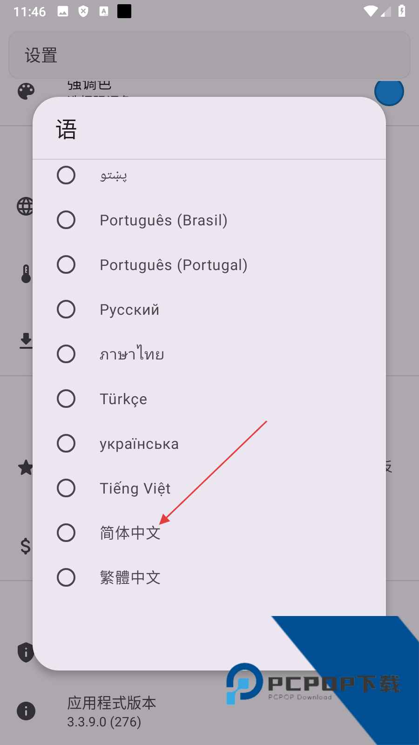Tap the 设置 search field
This screenshot has height=745, width=419.
[209, 54]
